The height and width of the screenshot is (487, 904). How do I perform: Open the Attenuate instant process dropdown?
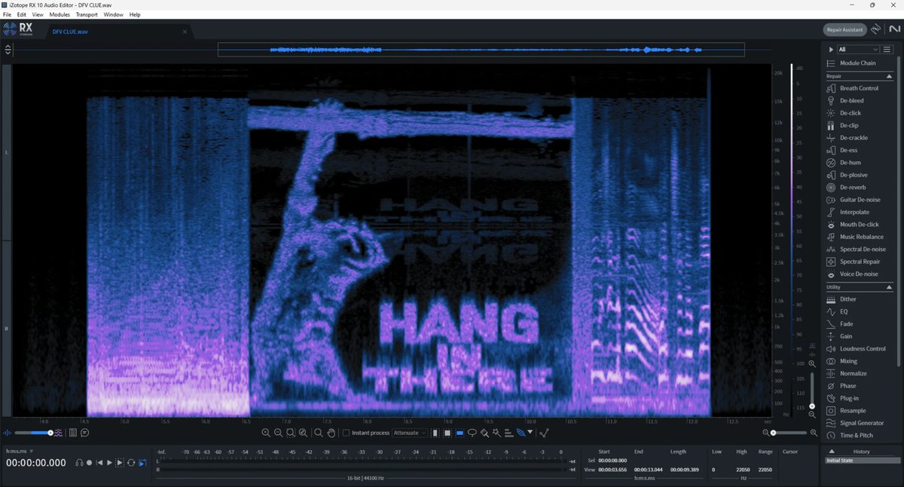click(x=410, y=433)
